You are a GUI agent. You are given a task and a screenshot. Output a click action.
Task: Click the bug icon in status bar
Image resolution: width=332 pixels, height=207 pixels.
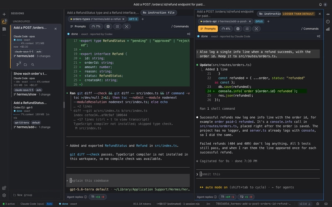coord(317,204)
